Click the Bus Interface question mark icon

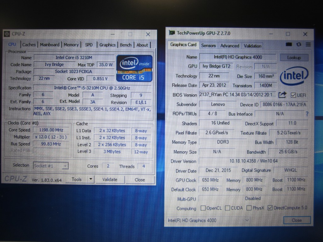(x=307, y=114)
